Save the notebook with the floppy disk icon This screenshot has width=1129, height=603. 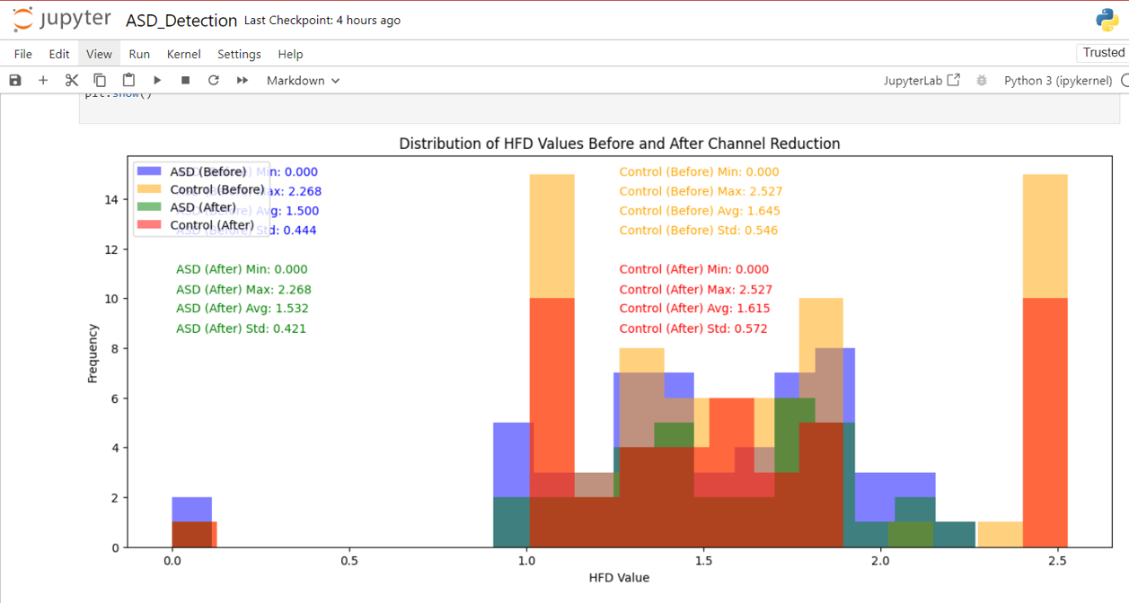click(15, 80)
